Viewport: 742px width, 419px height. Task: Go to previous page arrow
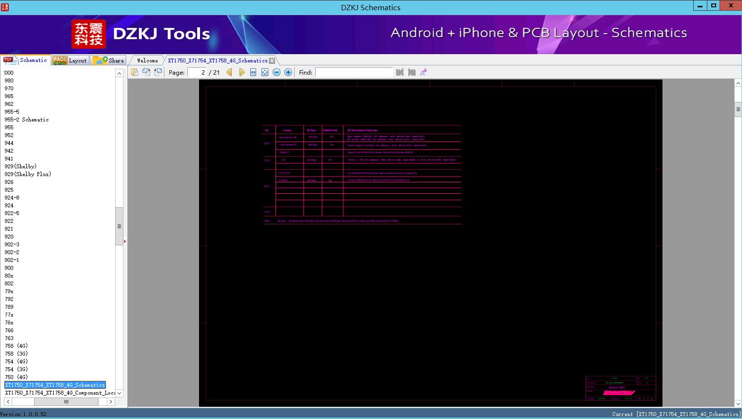[229, 72]
